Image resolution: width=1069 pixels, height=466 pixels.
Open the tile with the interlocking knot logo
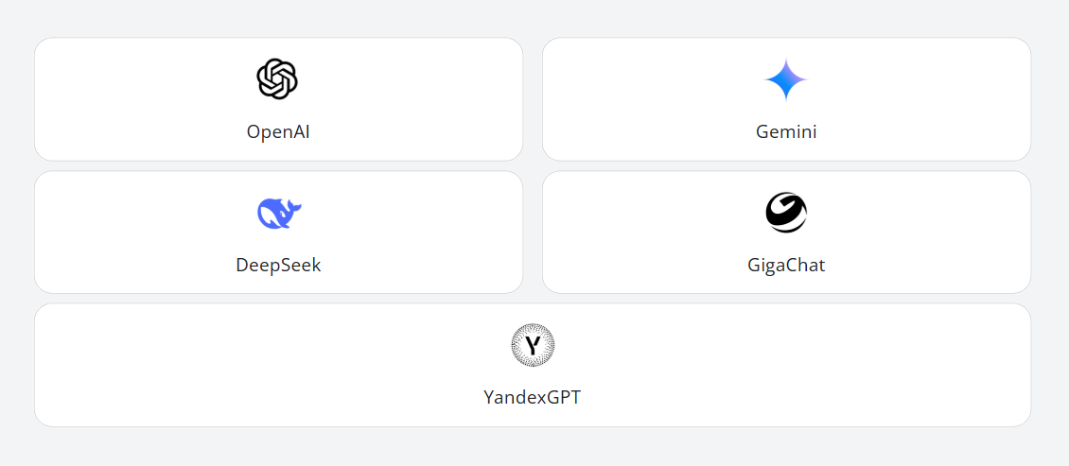point(279,99)
